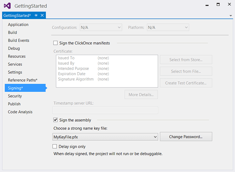
Task: Open the Settings page
Action: point(15,72)
